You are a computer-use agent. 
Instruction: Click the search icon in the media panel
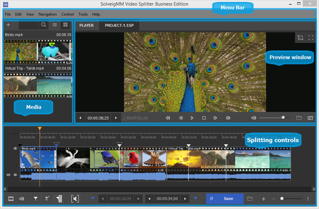[x=44, y=25]
